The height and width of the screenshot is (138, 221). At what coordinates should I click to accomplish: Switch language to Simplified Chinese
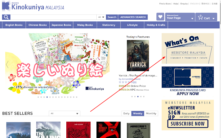coord(205,4)
